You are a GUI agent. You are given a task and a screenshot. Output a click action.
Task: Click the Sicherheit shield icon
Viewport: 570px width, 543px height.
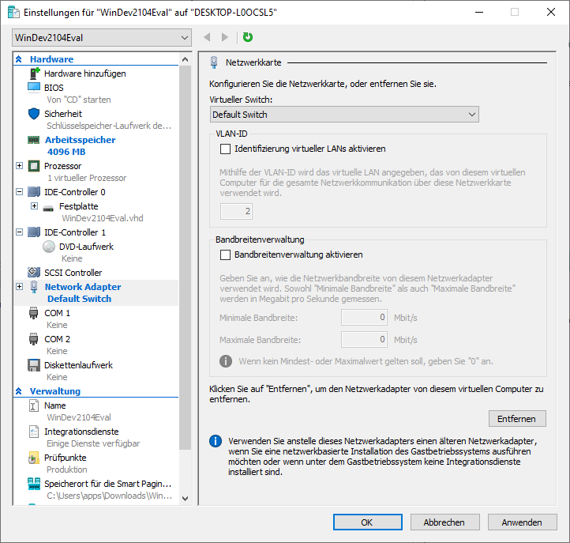(x=34, y=114)
